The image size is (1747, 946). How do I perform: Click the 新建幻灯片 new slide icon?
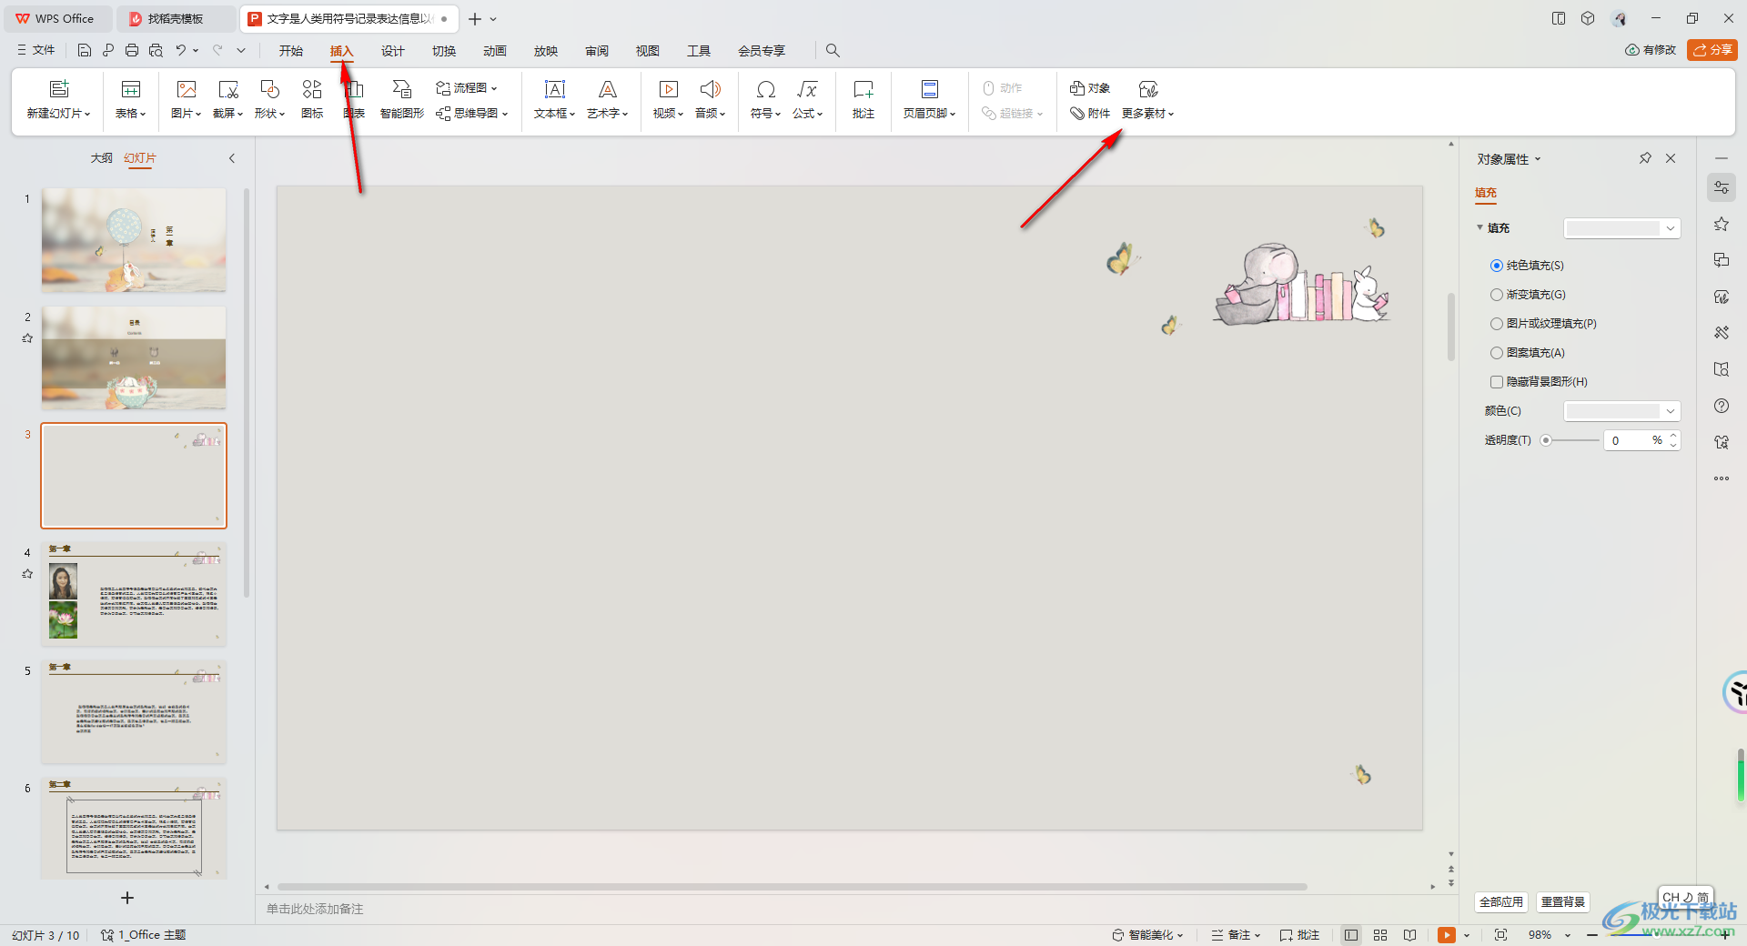[59, 89]
